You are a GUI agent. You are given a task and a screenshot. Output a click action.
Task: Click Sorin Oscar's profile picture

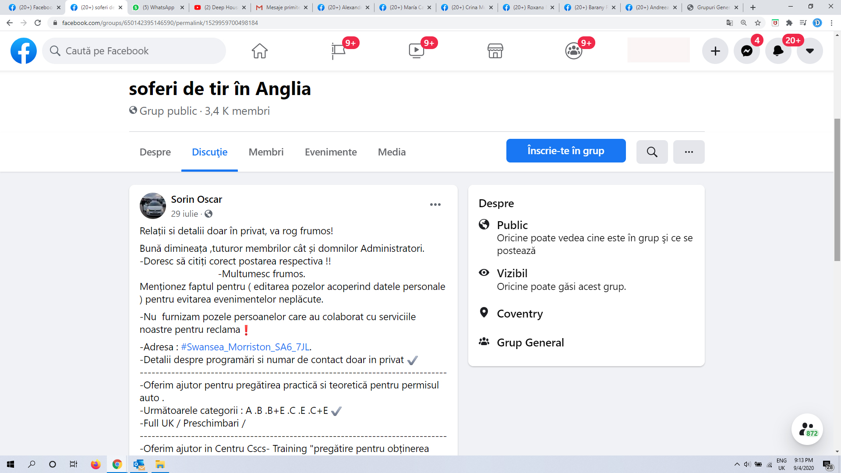(x=153, y=206)
